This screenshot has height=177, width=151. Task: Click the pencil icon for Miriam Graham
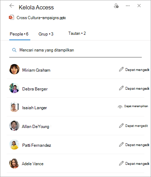tap(121, 69)
